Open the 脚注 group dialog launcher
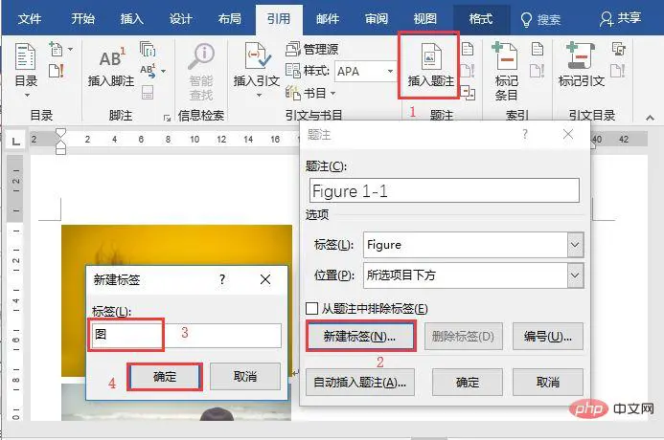The image size is (664, 440). [167, 118]
